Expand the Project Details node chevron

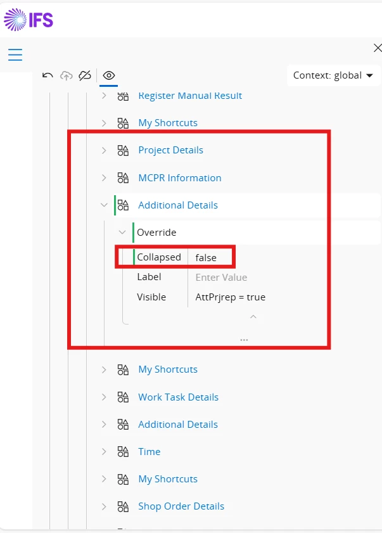click(104, 151)
